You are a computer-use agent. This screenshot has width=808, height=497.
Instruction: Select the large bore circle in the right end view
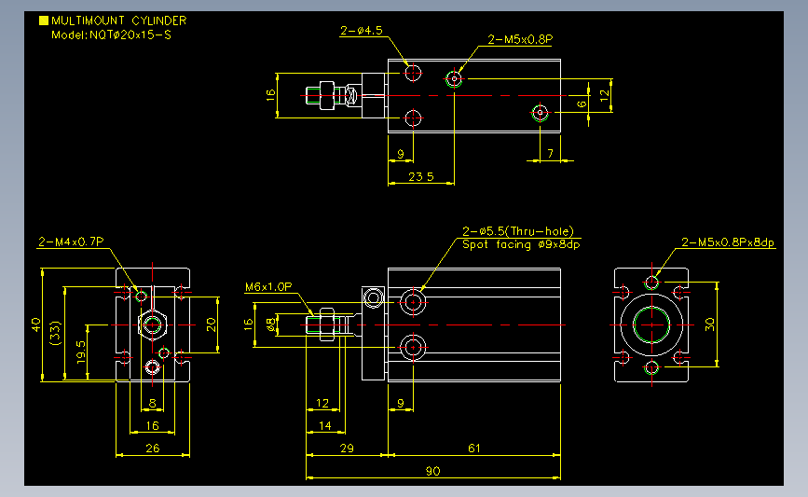click(651, 324)
